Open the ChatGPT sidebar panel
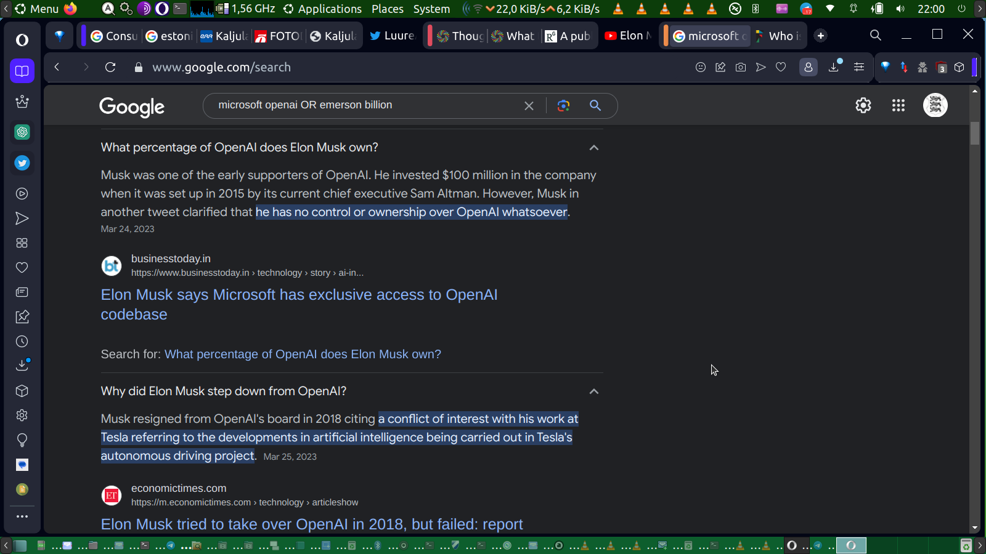986x554 pixels. [22, 132]
